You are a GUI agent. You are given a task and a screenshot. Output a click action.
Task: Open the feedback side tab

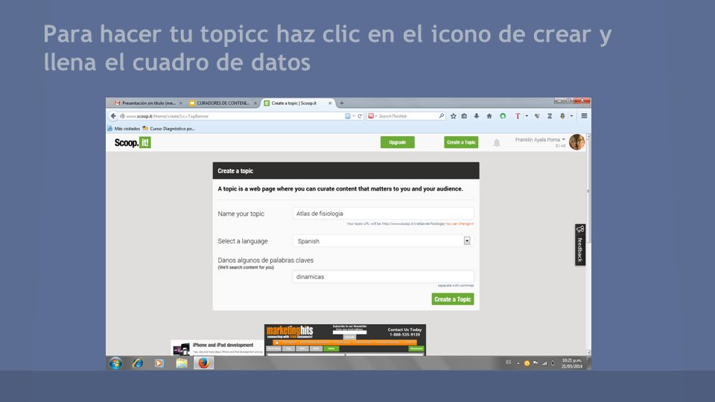[579, 245]
